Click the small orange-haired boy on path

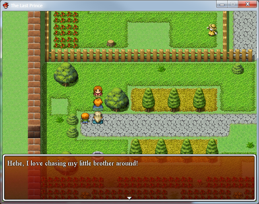[85, 118]
